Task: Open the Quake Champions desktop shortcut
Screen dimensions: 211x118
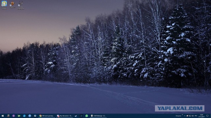Action: pyautogui.click(x=21, y=5)
